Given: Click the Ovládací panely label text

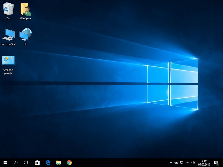Looking at the screenshot, I should (8, 71).
